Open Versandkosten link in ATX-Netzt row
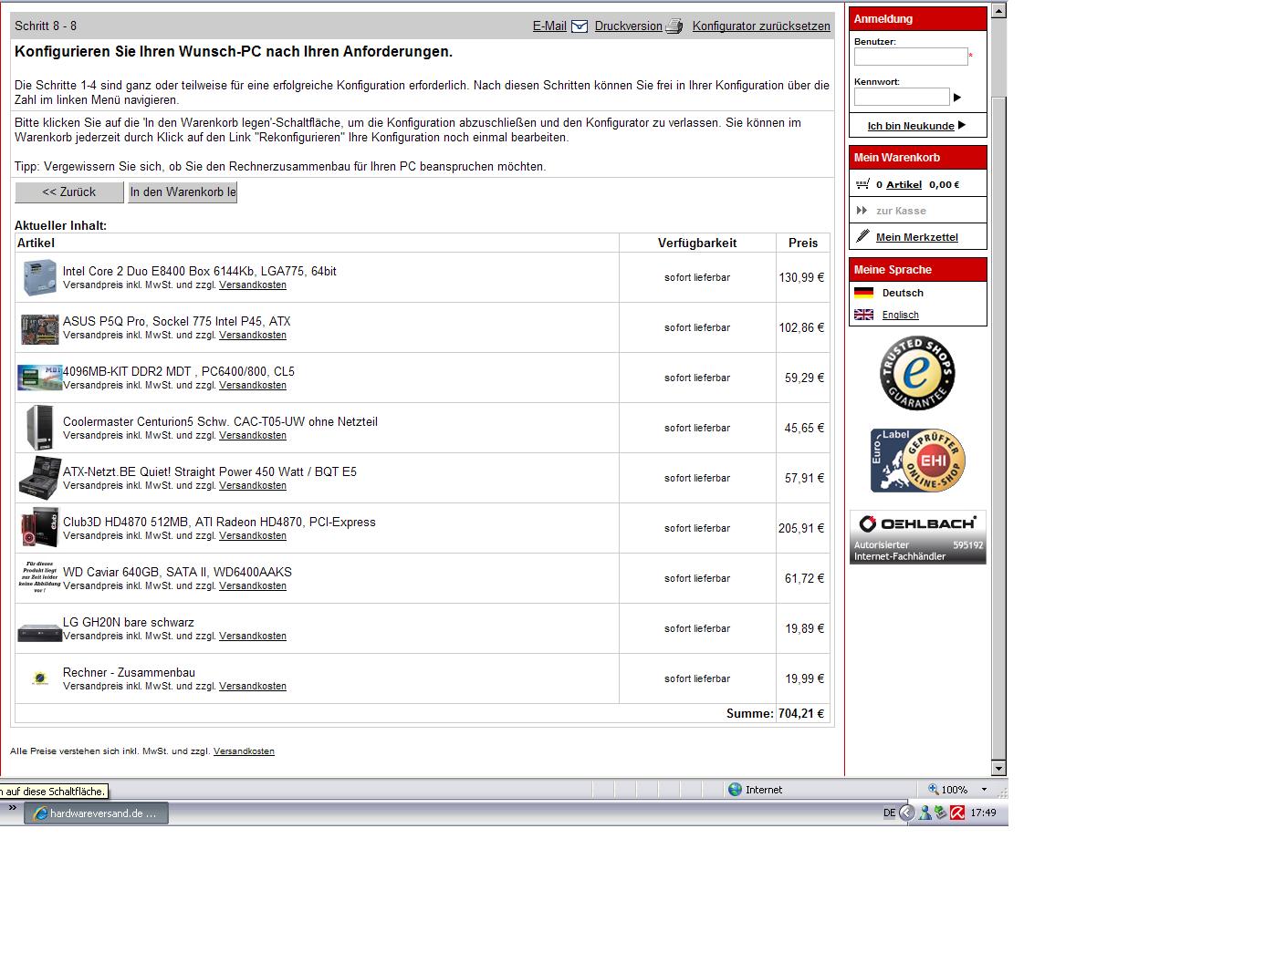Screen dimensions: 1285x963 [x=253, y=486]
